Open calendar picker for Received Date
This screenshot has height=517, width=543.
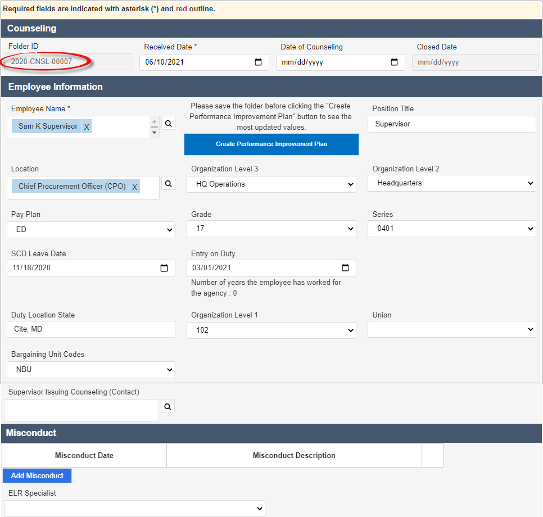click(258, 62)
